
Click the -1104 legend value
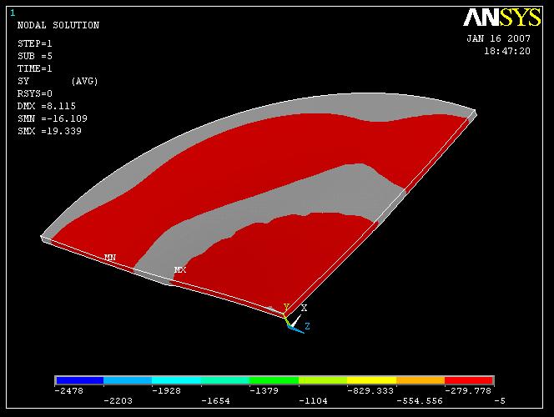click(313, 401)
